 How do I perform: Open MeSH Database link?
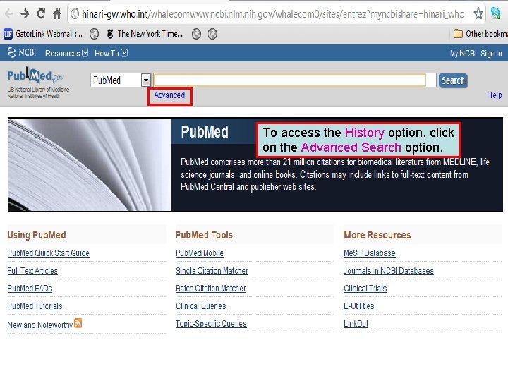pos(370,253)
